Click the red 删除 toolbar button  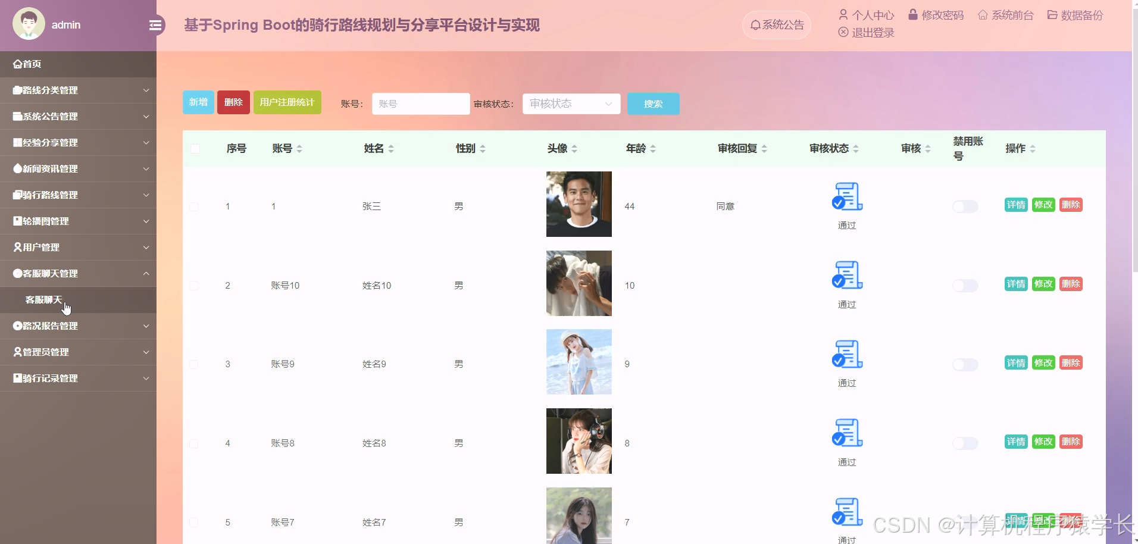tap(233, 102)
